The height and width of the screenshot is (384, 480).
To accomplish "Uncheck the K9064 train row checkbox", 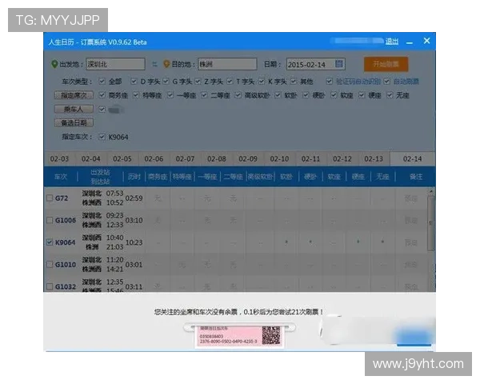I will (50, 242).
